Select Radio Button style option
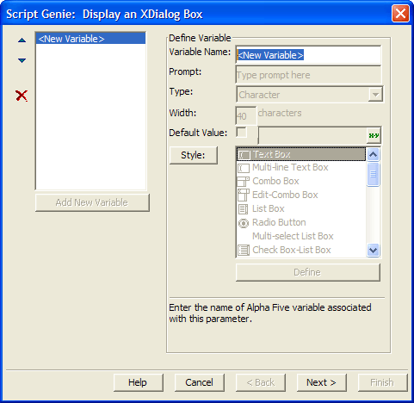Image resolution: width=414 pixels, height=403 pixels. [x=301, y=222]
